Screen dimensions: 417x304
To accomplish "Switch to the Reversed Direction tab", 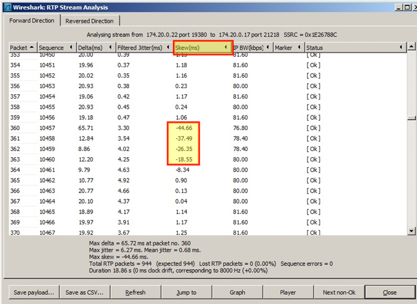I will (89, 21).
